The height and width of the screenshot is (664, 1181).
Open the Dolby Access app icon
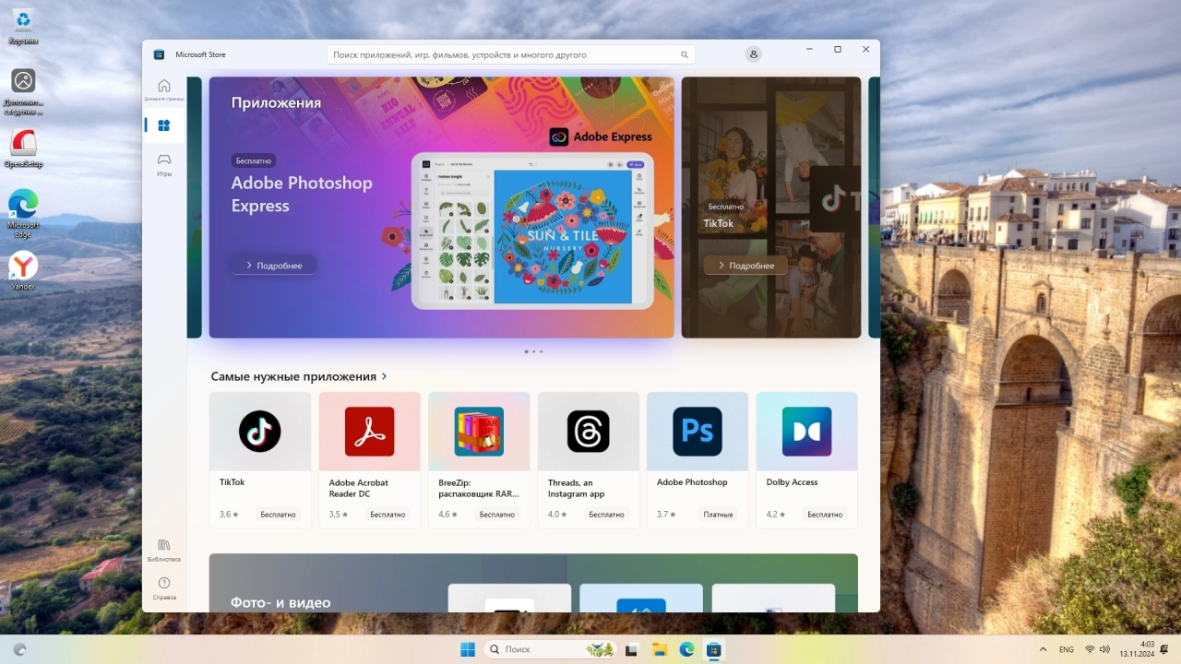tap(806, 431)
